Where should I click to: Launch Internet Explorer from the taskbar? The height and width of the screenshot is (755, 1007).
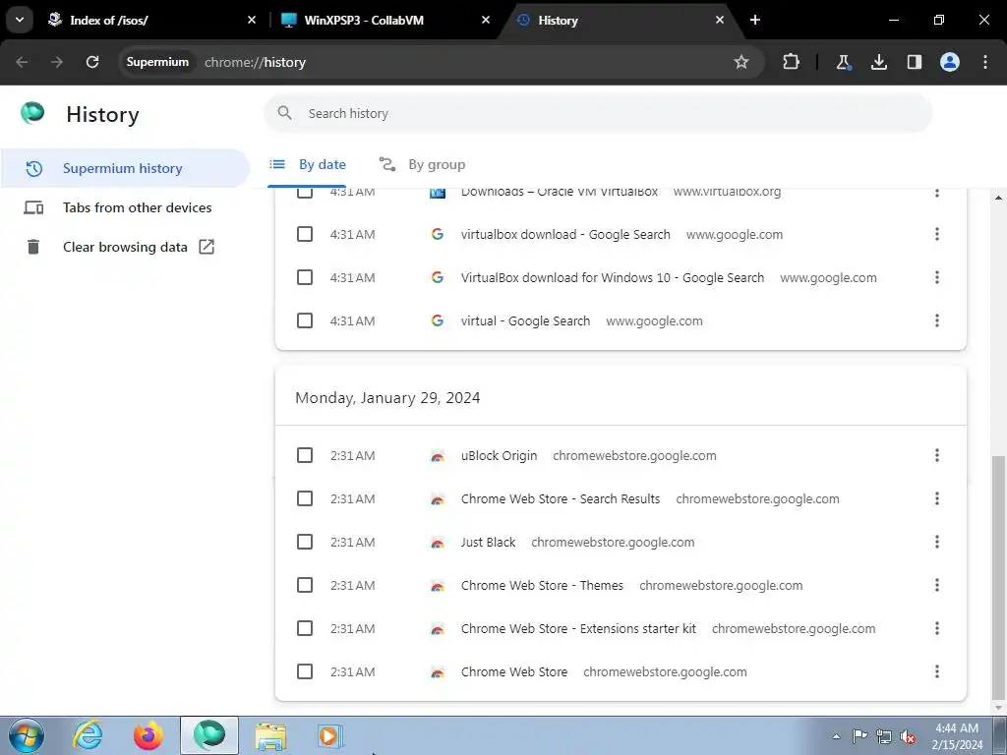point(88,735)
